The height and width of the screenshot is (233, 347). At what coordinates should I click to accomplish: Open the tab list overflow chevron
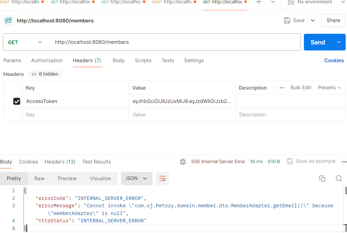coord(273,2)
